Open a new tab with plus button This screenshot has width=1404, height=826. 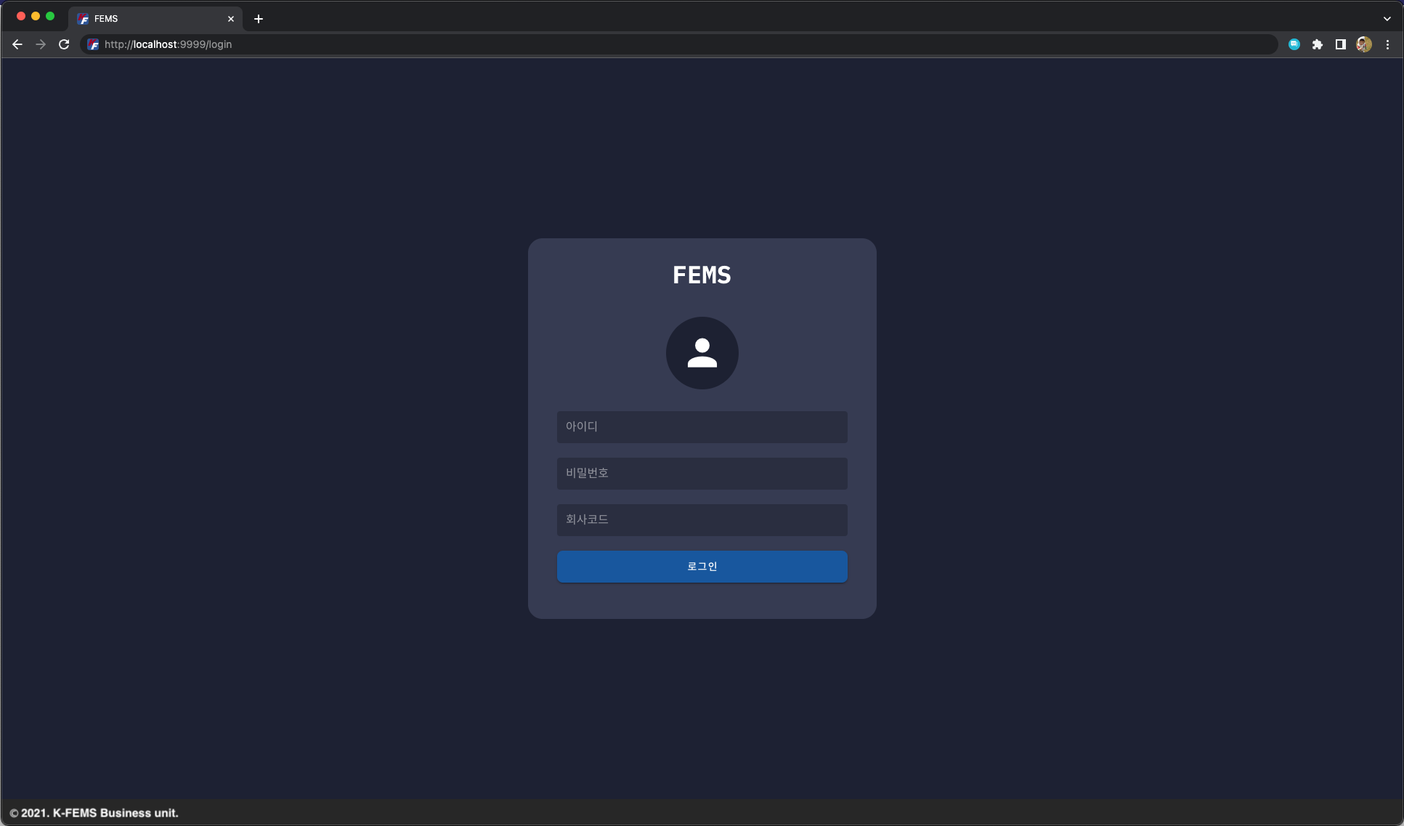pyautogui.click(x=259, y=19)
